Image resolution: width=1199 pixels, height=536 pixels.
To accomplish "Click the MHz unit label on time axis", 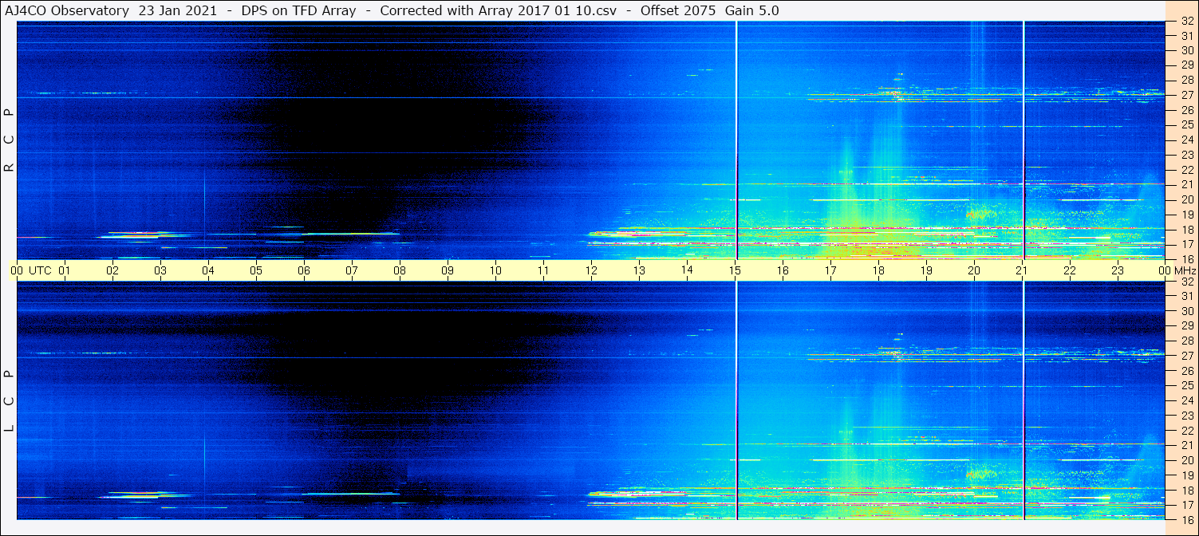I will pos(1185,270).
